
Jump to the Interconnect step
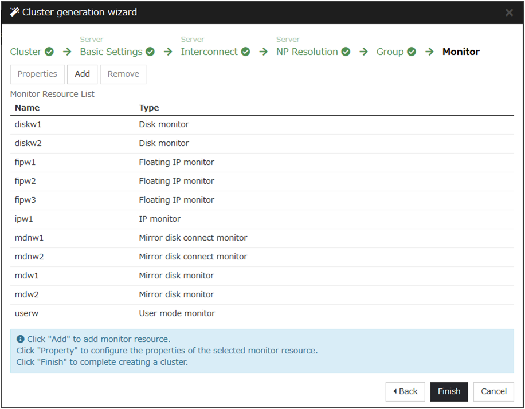(209, 52)
